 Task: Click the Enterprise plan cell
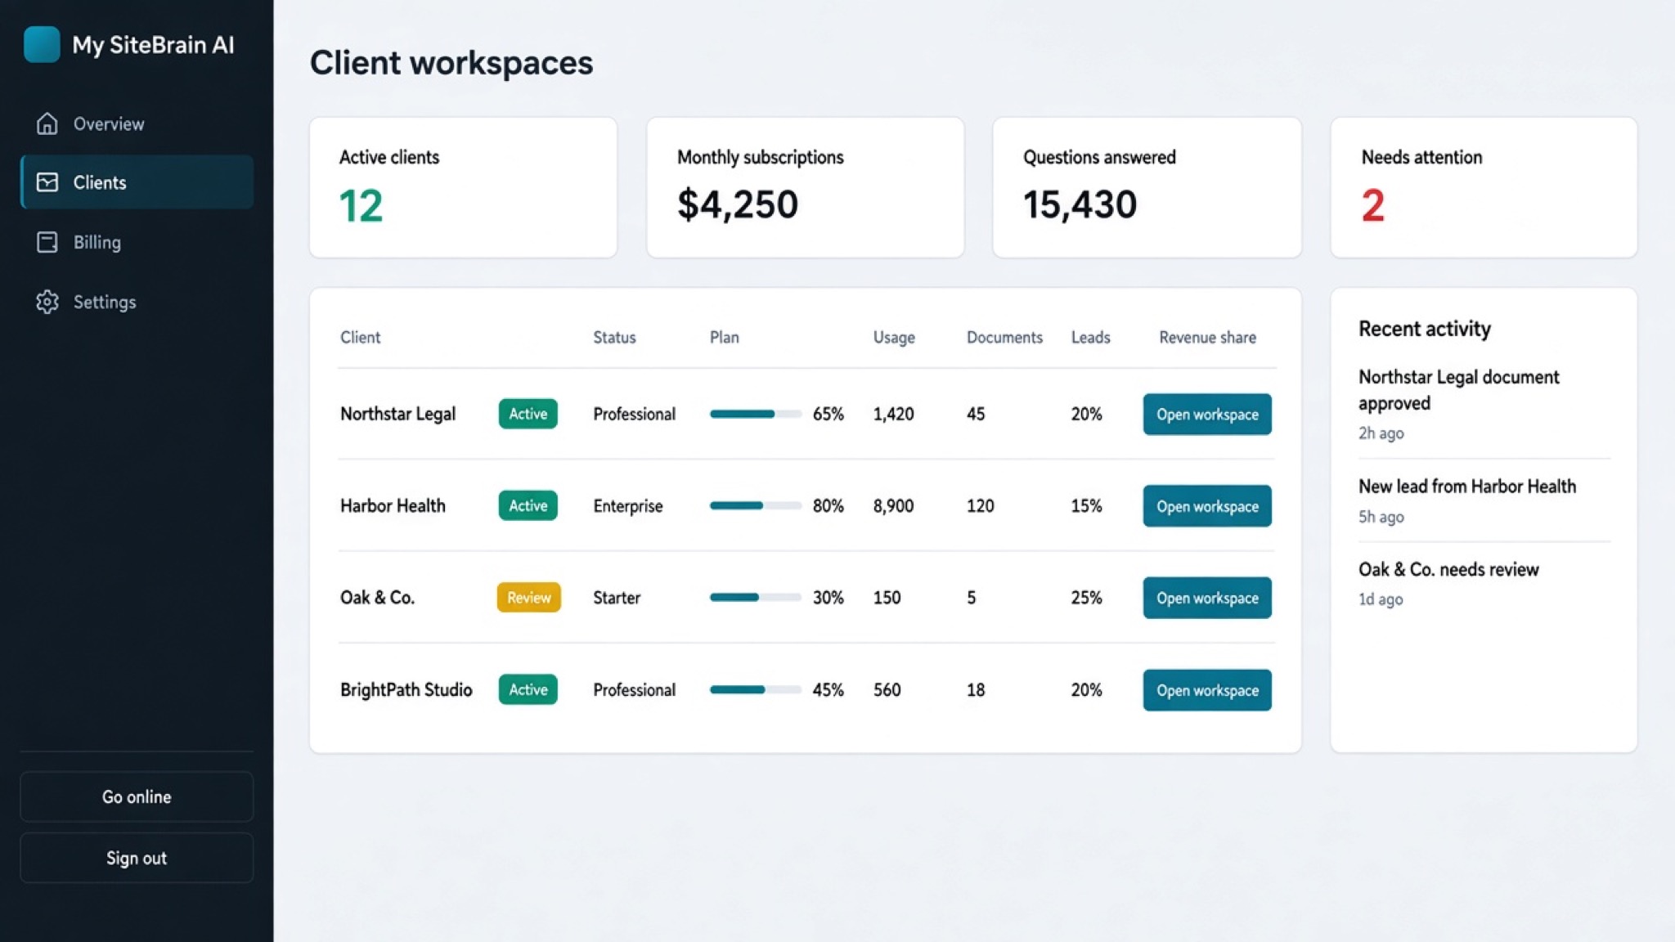628,506
